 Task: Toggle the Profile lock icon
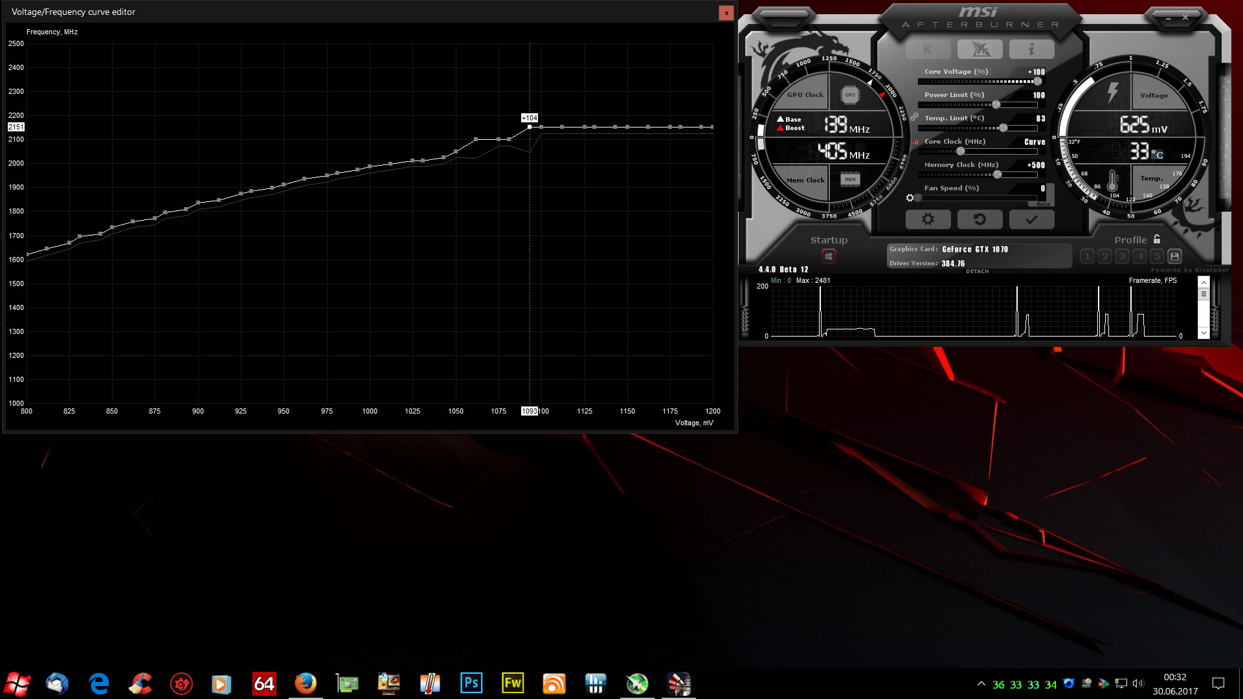point(1157,239)
